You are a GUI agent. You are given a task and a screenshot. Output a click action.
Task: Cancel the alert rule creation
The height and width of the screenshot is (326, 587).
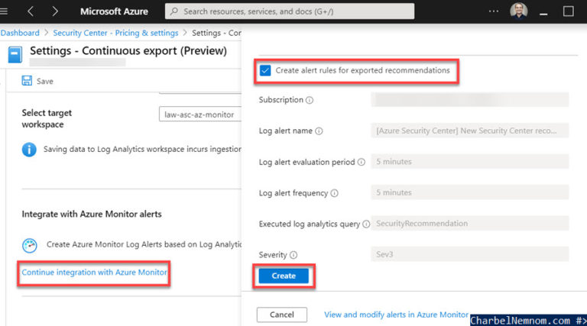click(282, 315)
